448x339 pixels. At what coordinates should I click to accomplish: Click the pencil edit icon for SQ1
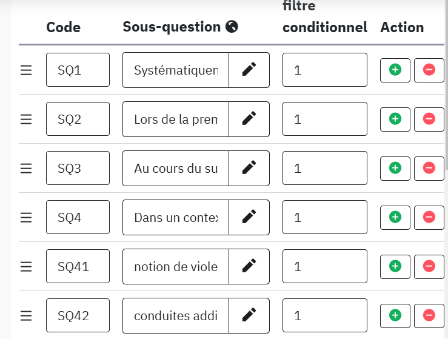(x=249, y=70)
